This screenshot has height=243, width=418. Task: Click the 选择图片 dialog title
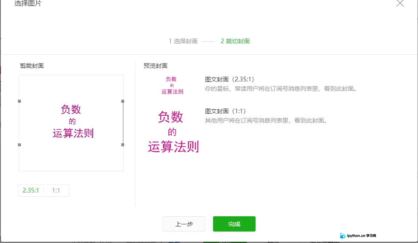pos(28,3)
